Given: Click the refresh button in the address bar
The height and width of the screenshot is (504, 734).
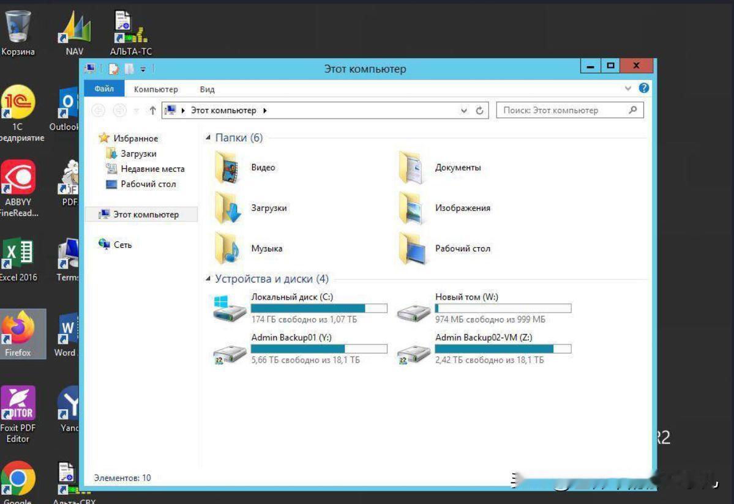Looking at the screenshot, I should click(479, 111).
